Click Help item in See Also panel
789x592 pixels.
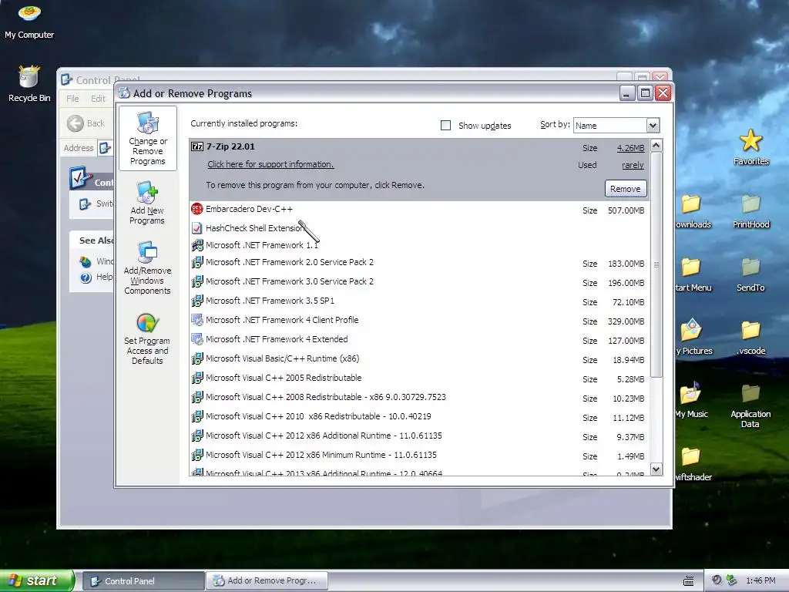pyautogui.click(x=96, y=277)
